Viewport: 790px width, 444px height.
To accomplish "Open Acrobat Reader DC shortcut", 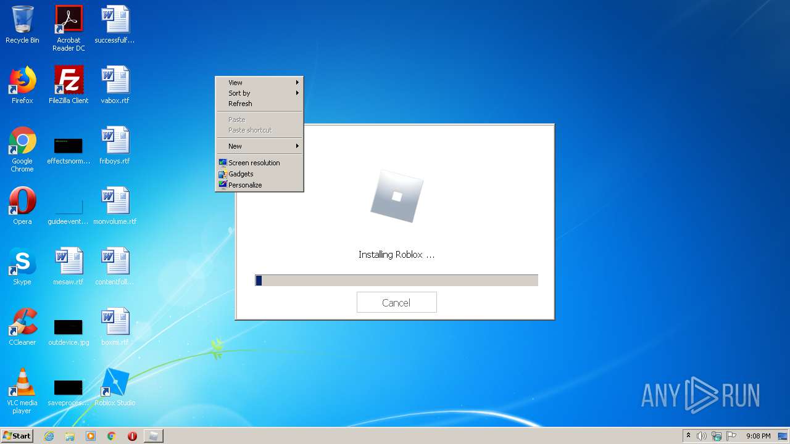I will (69, 28).
